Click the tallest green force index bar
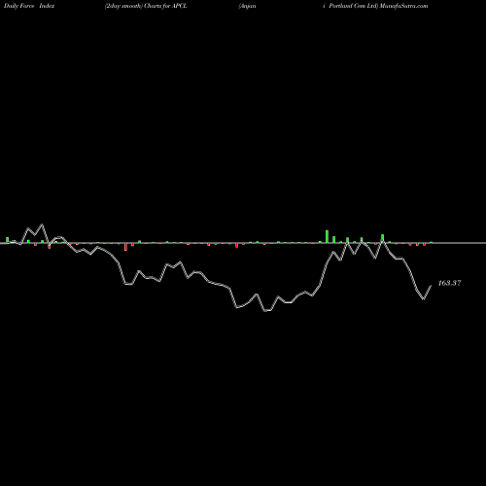The image size is (486, 486). pos(327,236)
